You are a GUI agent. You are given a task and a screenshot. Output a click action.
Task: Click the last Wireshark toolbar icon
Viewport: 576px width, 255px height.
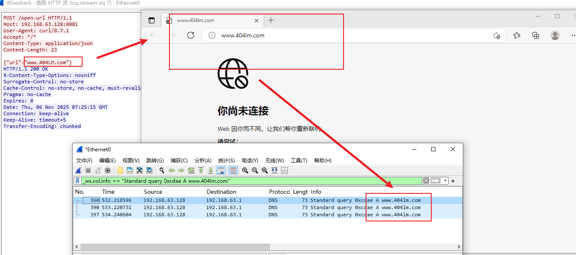click(x=284, y=170)
